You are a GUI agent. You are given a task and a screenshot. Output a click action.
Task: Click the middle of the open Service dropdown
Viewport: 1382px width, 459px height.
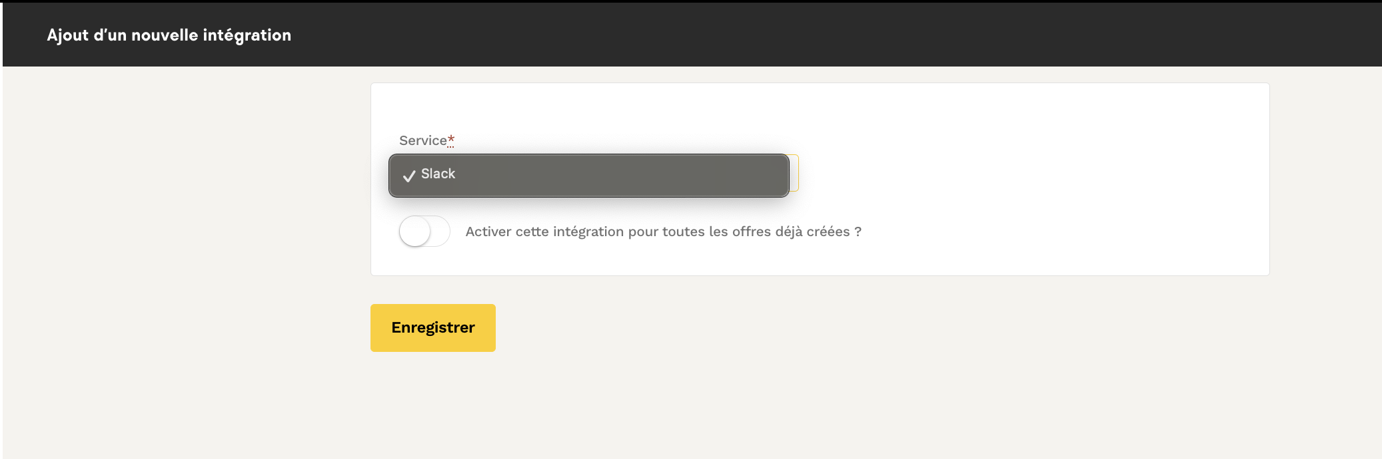pos(588,175)
